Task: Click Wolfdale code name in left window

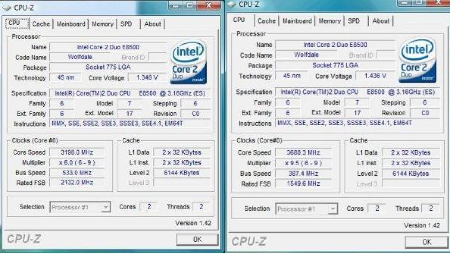Action: [x=79, y=57]
